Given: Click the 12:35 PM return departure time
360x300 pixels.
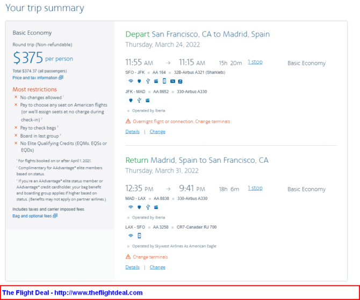Looking at the screenshot, I should (x=139, y=189).
